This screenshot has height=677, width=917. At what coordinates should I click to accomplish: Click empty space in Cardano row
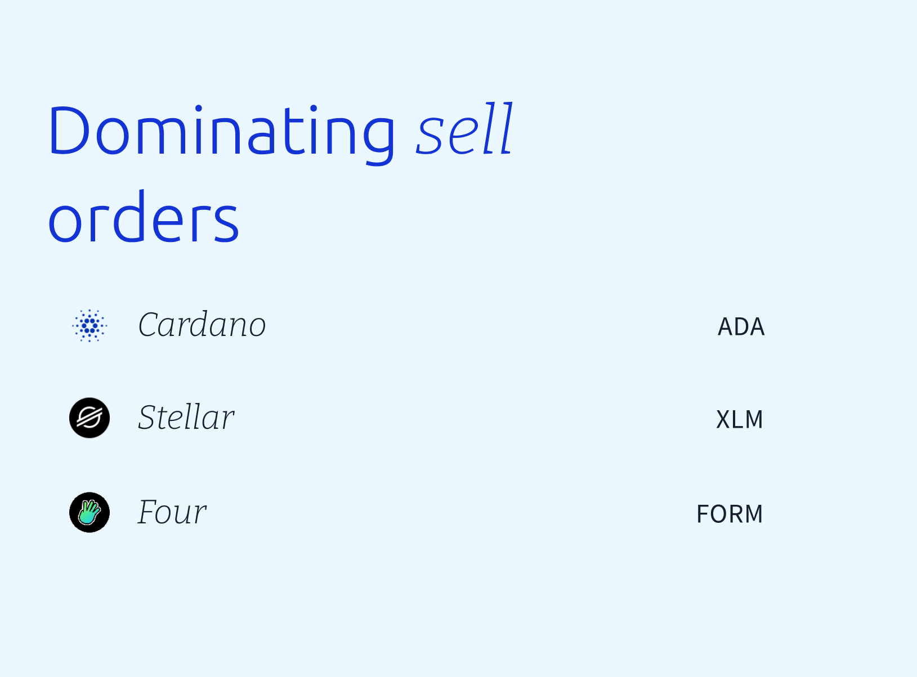490,326
